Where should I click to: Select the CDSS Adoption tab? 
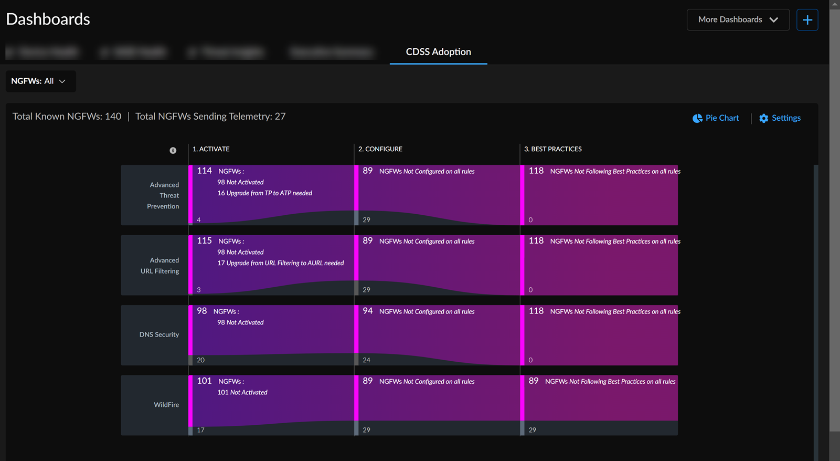tap(438, 52)
